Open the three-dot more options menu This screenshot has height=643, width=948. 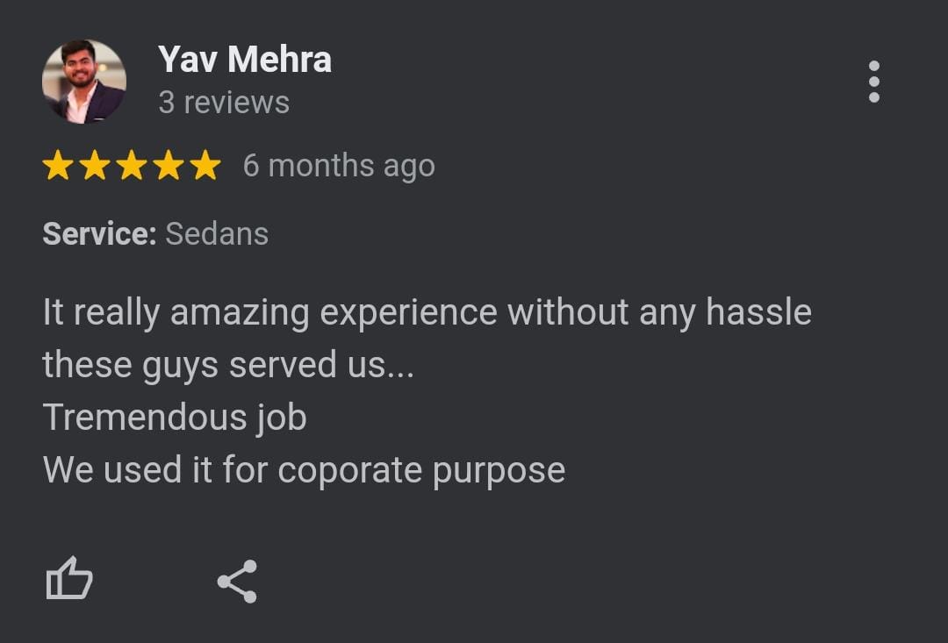coord(873,82)
